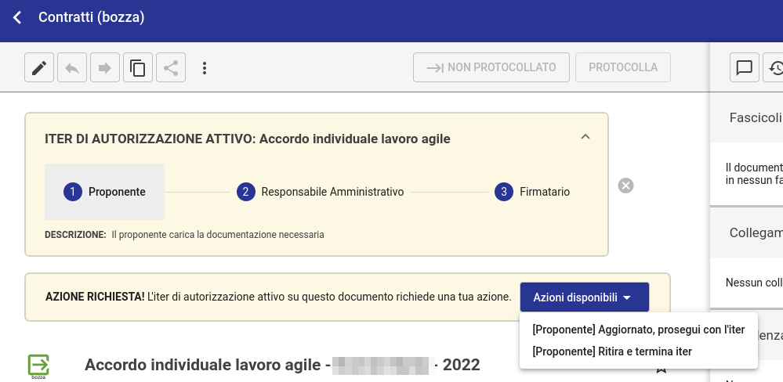Image resolution: width=783 pixels, height=382 pixels.
Task: Open the comments speech-bubble icon
Action: 745,67
